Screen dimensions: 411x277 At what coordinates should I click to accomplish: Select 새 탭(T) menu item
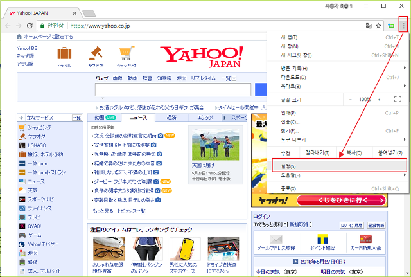[338, 37]
